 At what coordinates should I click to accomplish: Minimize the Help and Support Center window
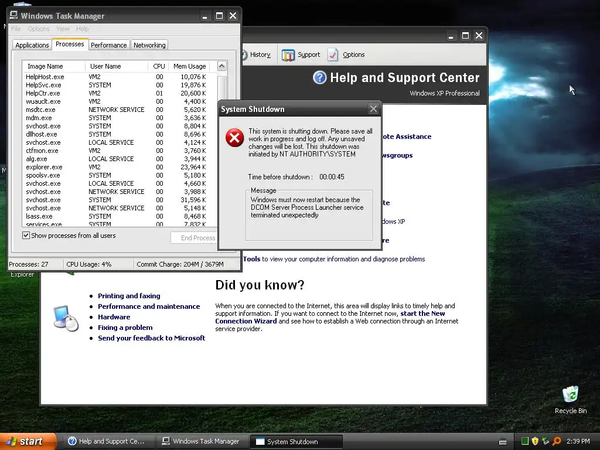(451, 36)
